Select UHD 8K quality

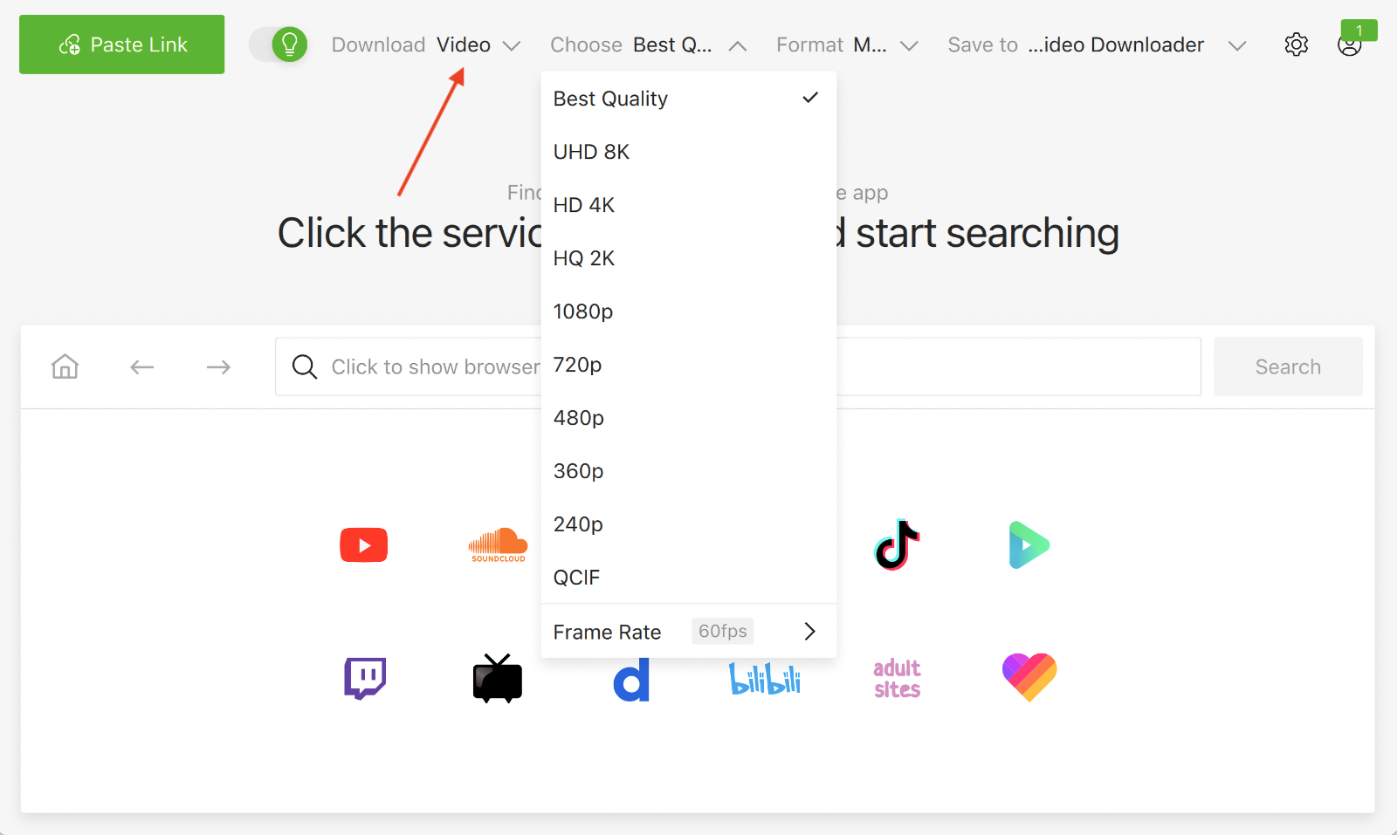click(689, 152)
